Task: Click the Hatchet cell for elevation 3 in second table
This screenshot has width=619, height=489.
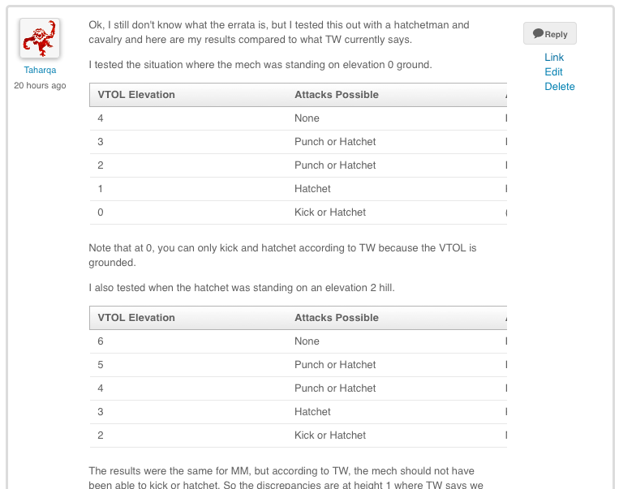Action: (x=312, y=412)
